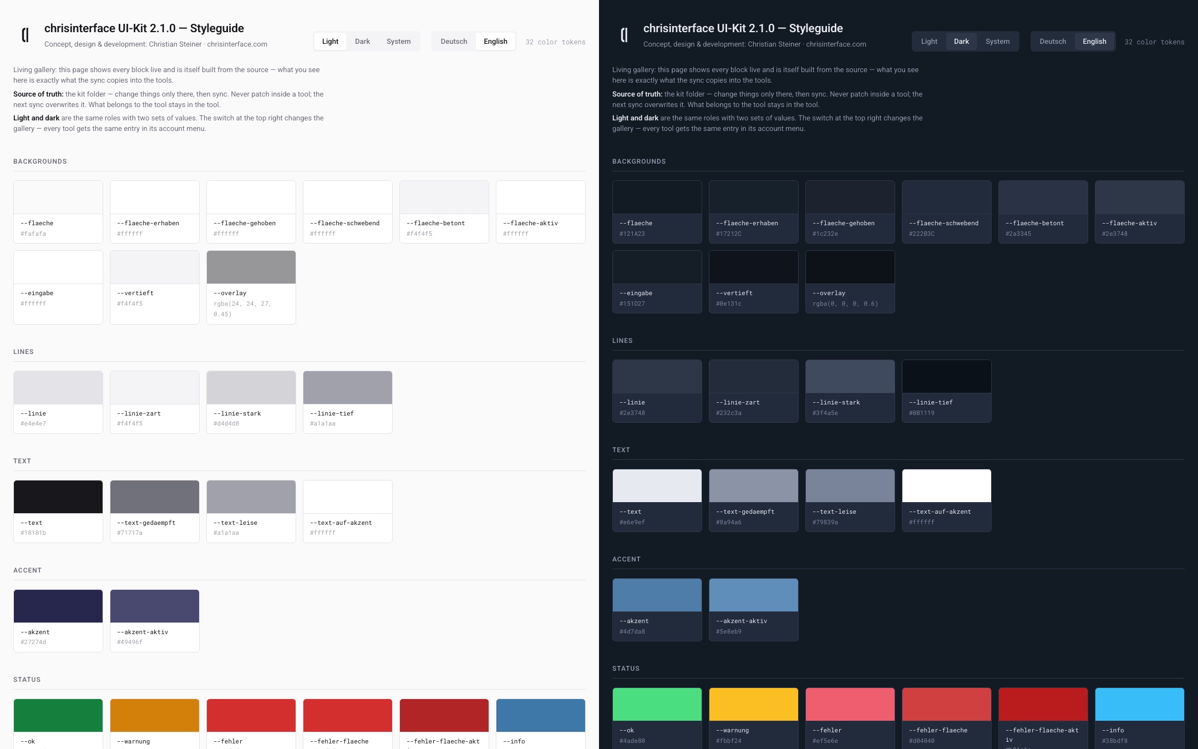Click '32 color tokens' text in light pane
Image resolution: width=1198 pixels, height=749 pixels.
tap(555, 42)
